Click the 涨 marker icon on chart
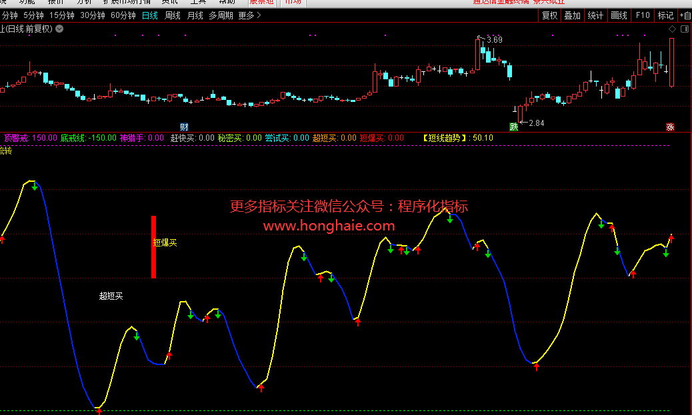Viewport: 692px width, 415px height. click(669, 127)
